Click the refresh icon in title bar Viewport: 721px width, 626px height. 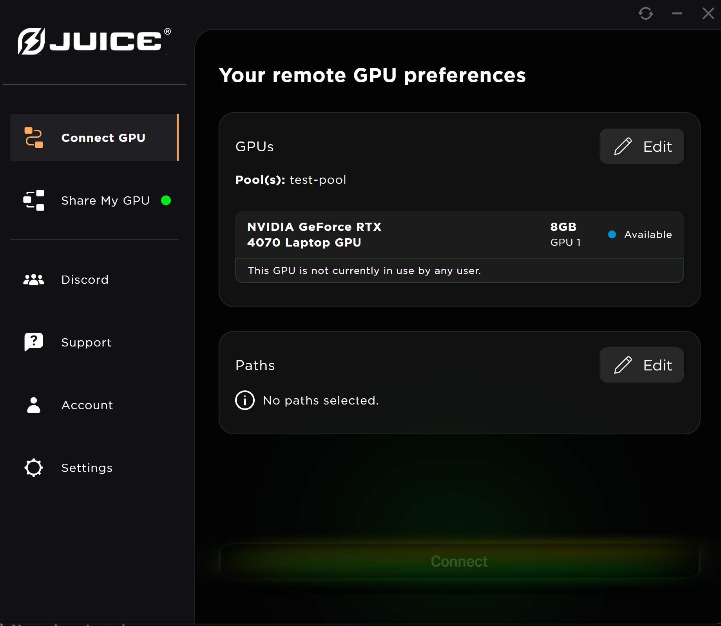646,13
